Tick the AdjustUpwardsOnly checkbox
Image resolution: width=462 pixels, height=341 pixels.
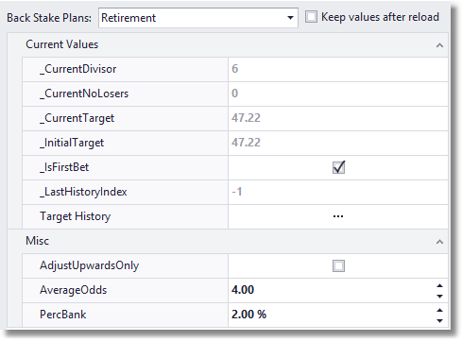click(338, 265)
